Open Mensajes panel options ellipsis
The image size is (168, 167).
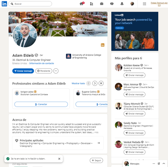click(x=154, y=164)
